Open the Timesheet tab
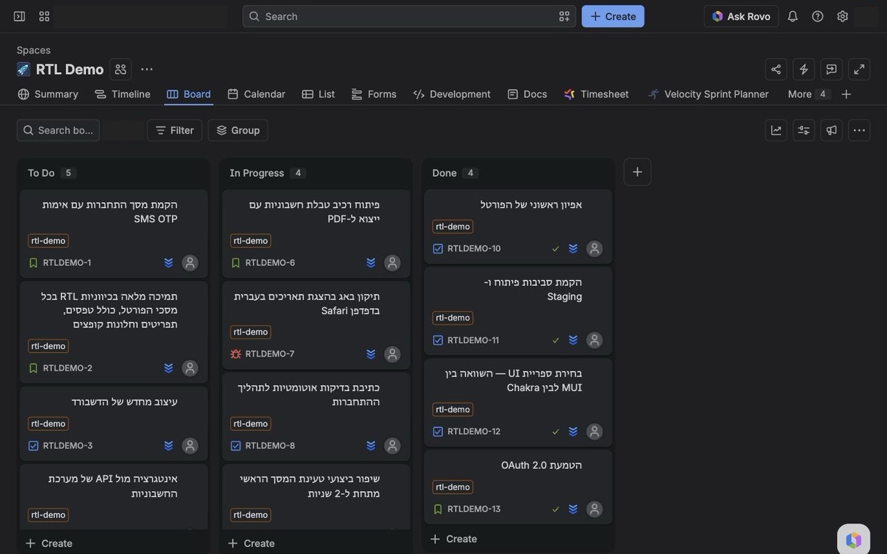Image resolution: width=887 pixels, height=554 pixels. click(x=597, y=94)
